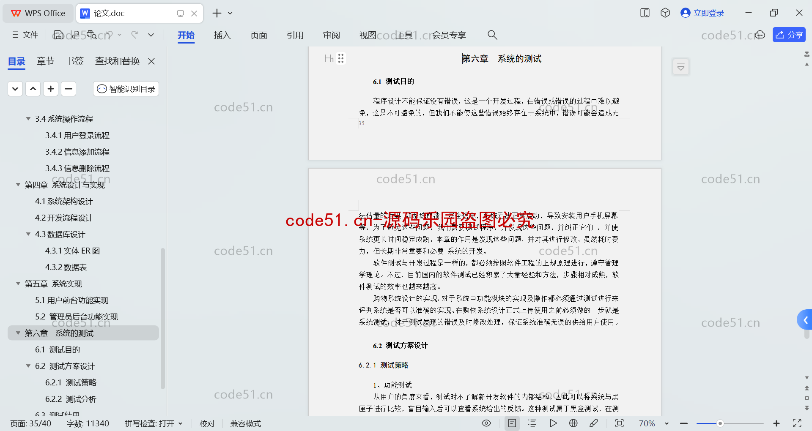812x431 pixels.
Task: Open the new tab dropdown arrow
Action: point(230,13)
